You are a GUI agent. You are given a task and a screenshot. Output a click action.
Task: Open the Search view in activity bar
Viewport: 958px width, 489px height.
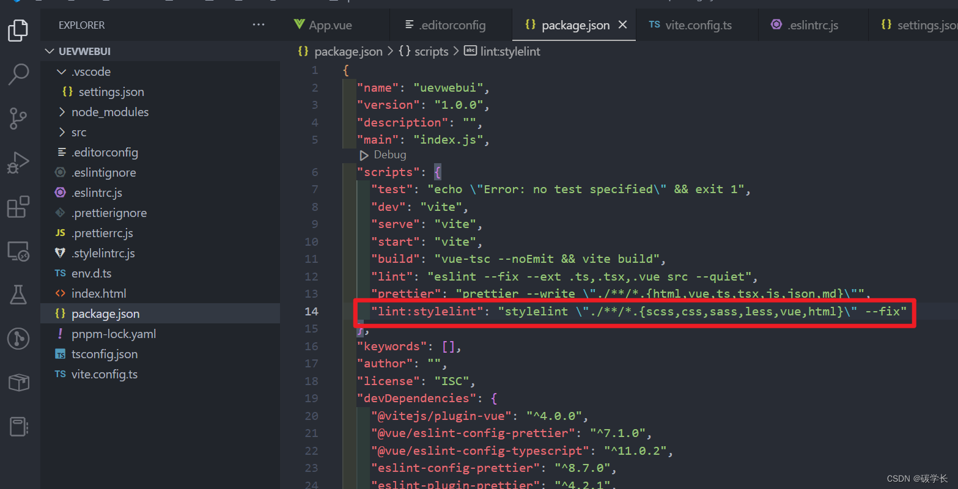18,74
